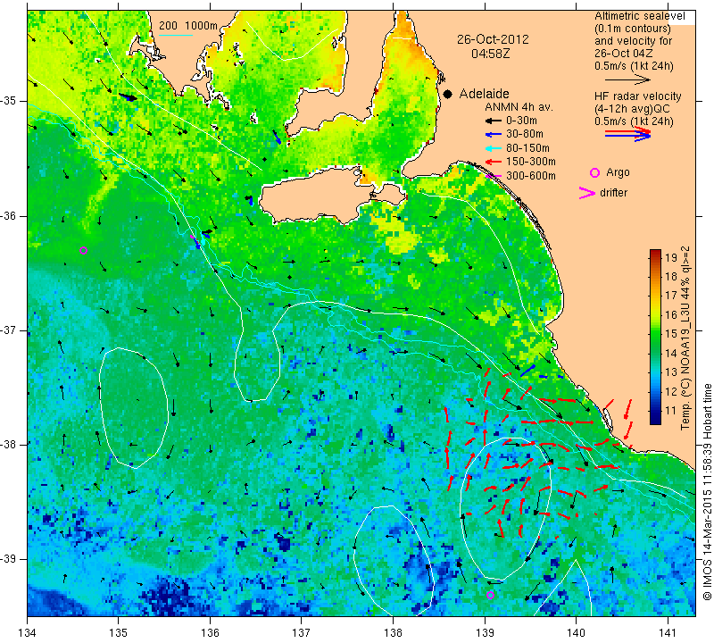
Task: Click the blue ANMN arrow near 139.5E 37.3S
Action: [527, 371]
